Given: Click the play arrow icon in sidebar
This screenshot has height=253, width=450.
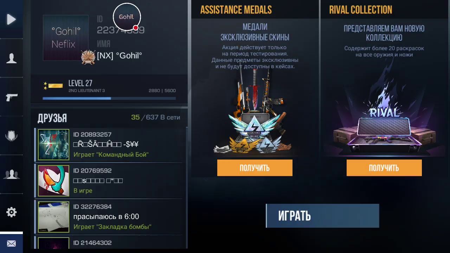Looking at the screenshot, I should coord(11,19).
